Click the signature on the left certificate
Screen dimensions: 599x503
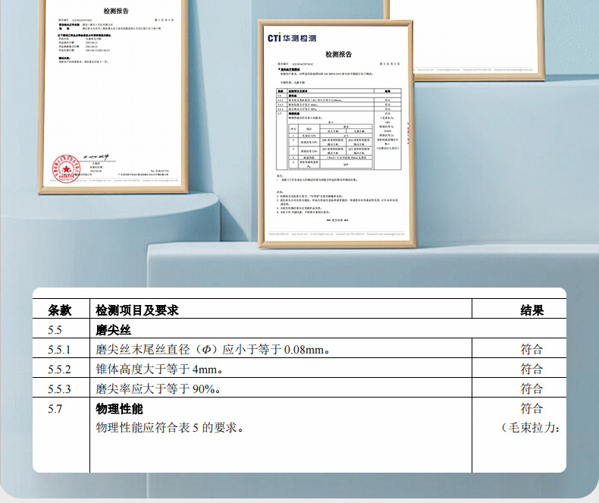click(x=96, y=157)
